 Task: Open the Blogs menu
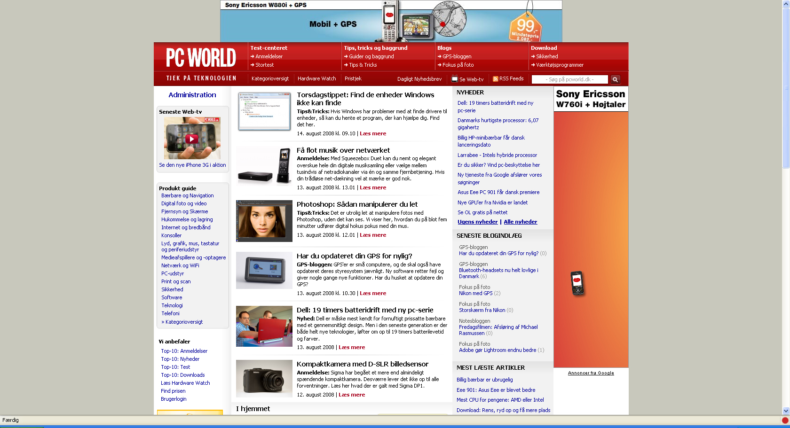click(x=444, y=48)
